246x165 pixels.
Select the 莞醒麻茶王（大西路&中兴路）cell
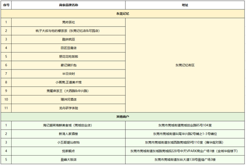click(68, 91)
